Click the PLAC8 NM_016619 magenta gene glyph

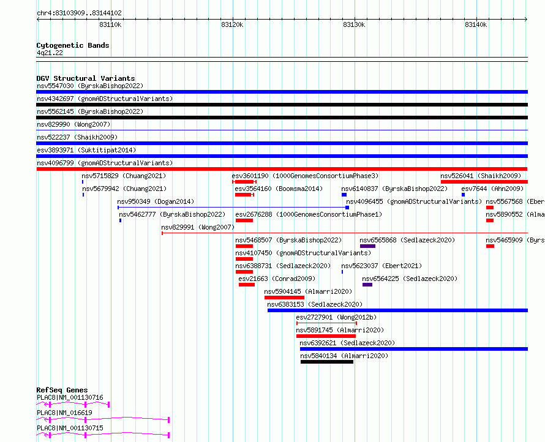pos(103,420)
